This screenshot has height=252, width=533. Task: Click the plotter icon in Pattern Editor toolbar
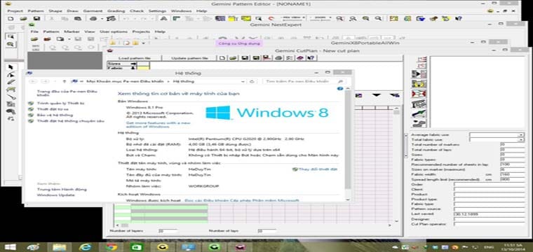pos(111,19)
